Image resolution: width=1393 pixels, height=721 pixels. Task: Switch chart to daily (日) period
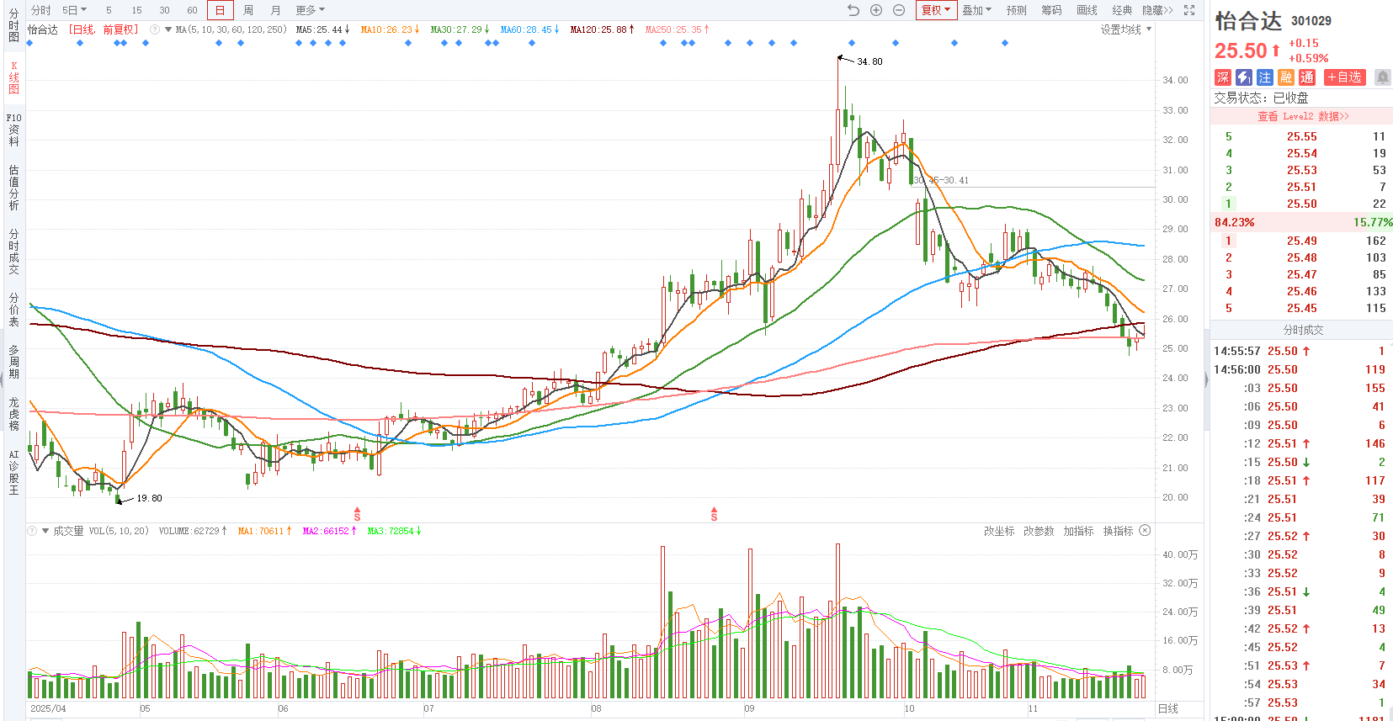coord(220,10)
